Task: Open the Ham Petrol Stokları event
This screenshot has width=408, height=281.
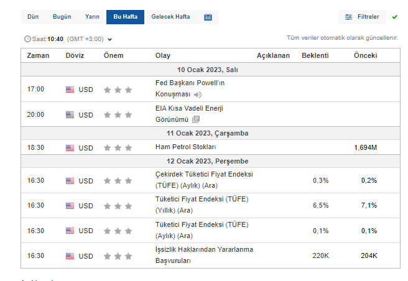Action: click(x=185, y=147)
